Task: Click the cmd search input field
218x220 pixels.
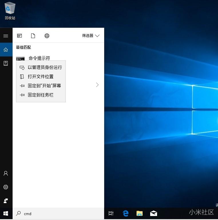Action: 58,213
